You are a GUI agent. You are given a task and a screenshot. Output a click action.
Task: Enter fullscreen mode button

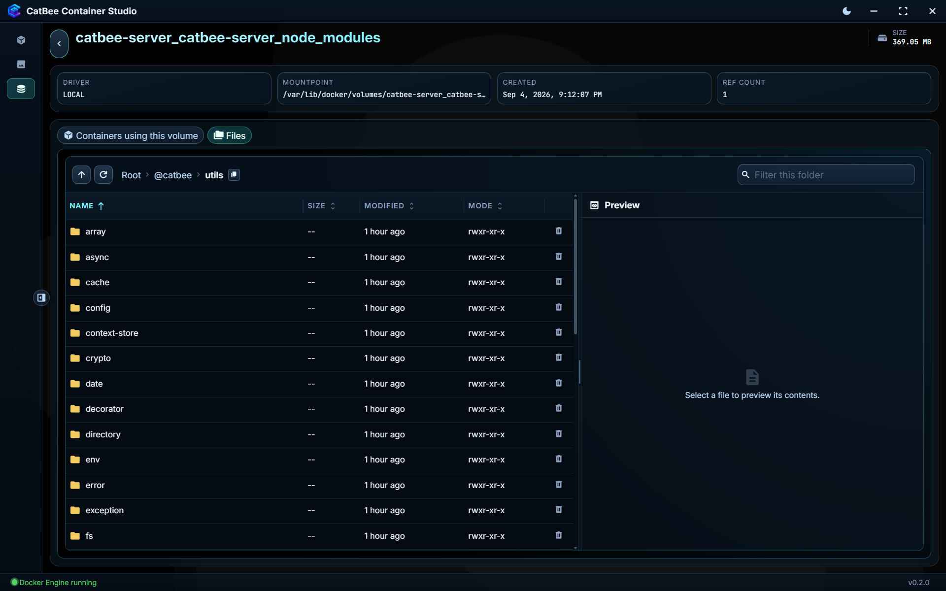903,11
